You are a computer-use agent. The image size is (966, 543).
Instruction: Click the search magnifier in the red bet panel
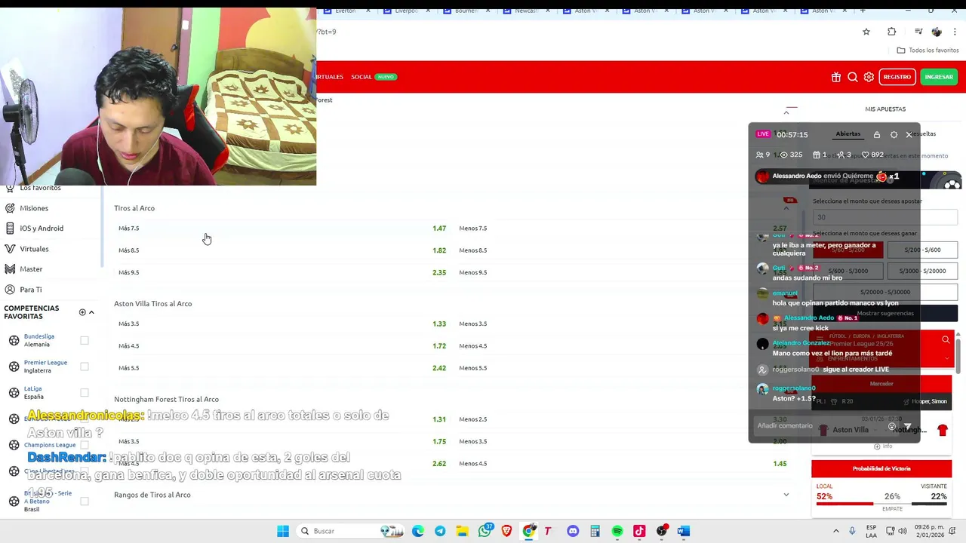(x=946, y=340)
